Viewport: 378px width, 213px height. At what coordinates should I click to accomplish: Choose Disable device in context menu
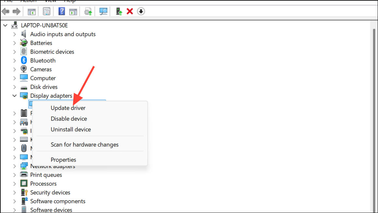(x=69, y=119)
